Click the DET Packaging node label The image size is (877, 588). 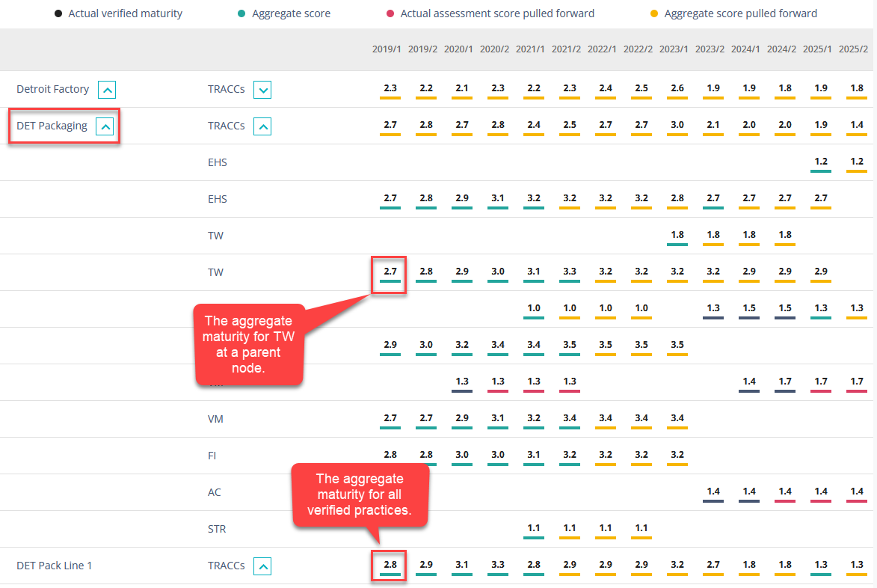tap(52, 126)
